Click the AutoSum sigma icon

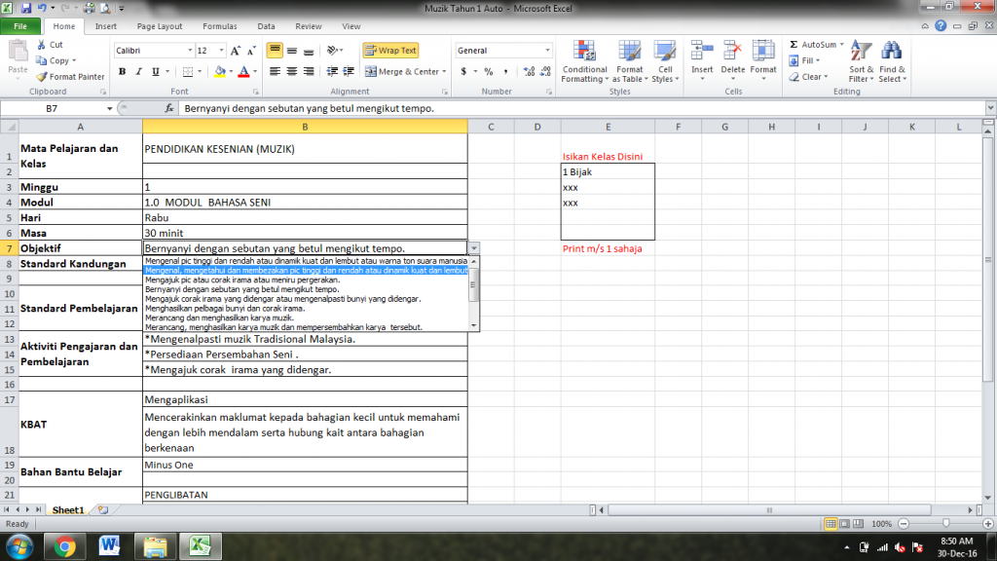(794, 45)
